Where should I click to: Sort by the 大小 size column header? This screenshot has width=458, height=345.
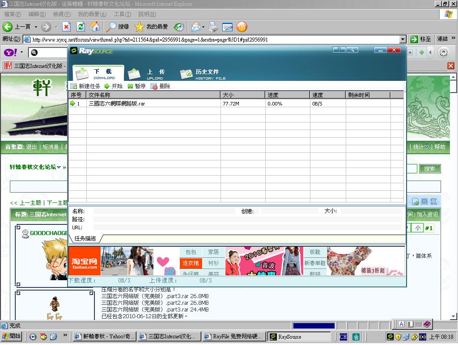243,95
